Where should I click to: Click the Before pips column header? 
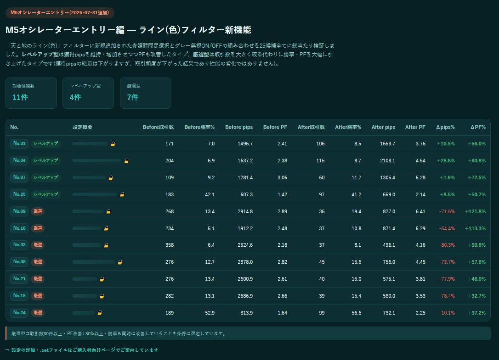point(239,127)
